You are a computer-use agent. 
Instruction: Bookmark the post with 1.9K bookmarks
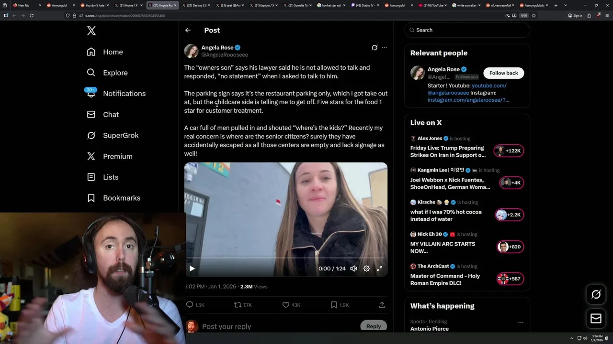coord(340,305)
